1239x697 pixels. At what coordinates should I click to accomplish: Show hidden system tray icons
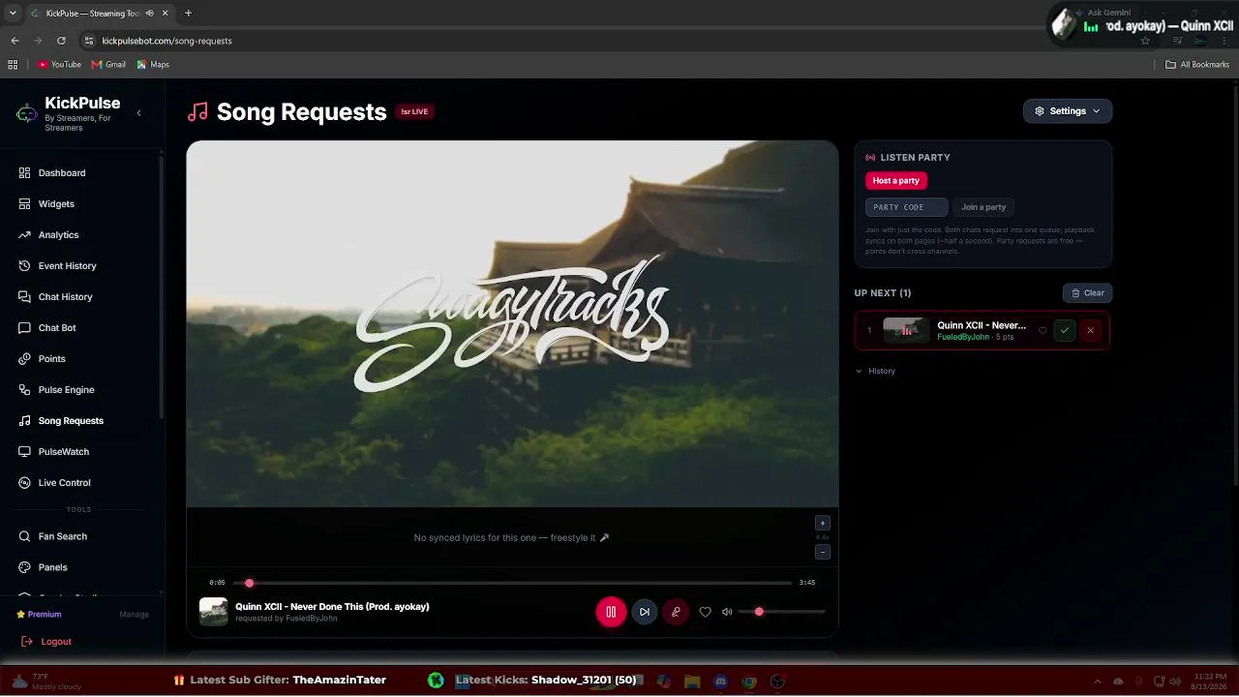1097,682
